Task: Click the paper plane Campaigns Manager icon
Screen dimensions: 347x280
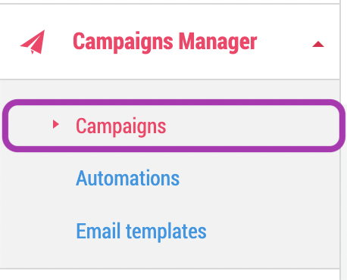Action: (x=33, y=42)
